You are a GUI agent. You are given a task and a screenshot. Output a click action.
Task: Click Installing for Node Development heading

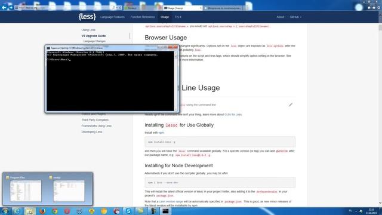click(x=178, y=166)
